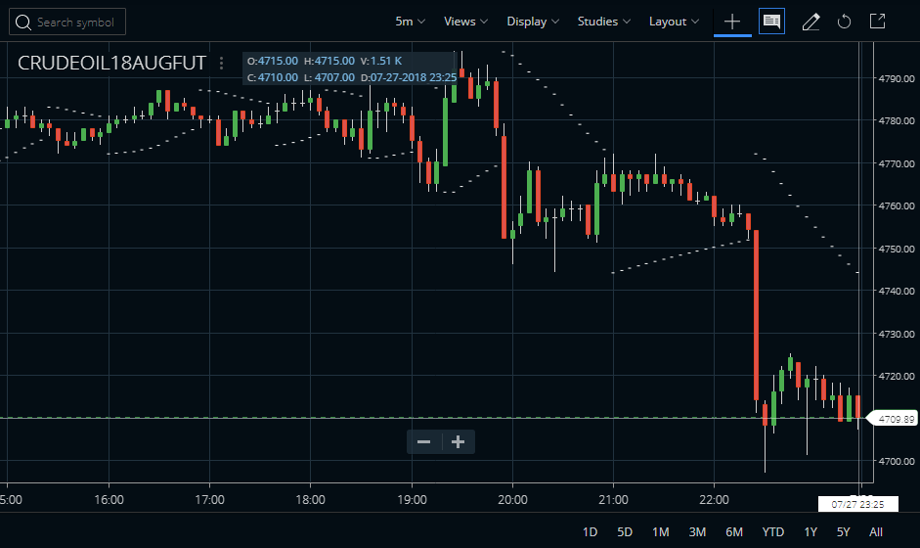920x548 pixels.
Task: Click the 18:00 time axis label
Action: pyautogui.click(x=310, y=500)
